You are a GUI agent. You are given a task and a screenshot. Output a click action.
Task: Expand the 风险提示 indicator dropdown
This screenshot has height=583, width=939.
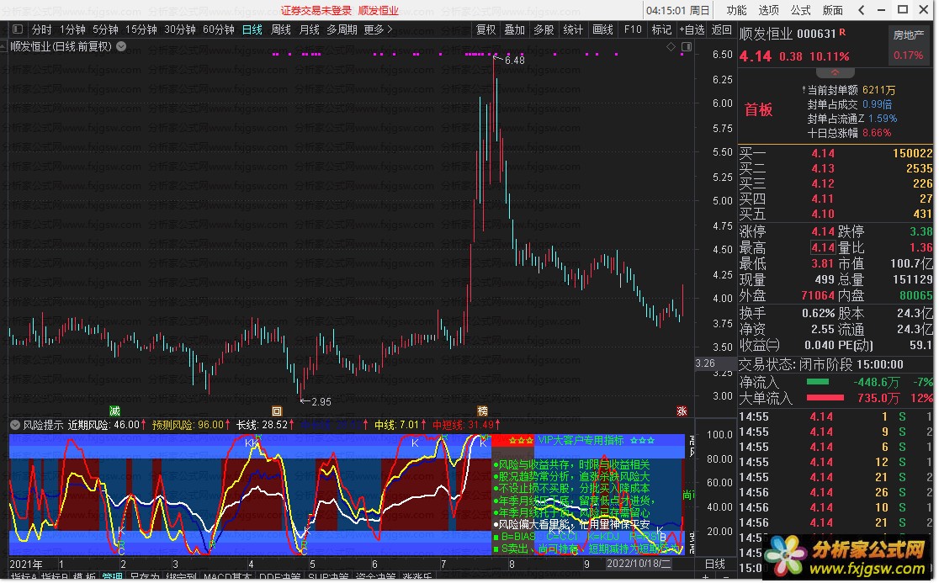(x=15, y=425)
